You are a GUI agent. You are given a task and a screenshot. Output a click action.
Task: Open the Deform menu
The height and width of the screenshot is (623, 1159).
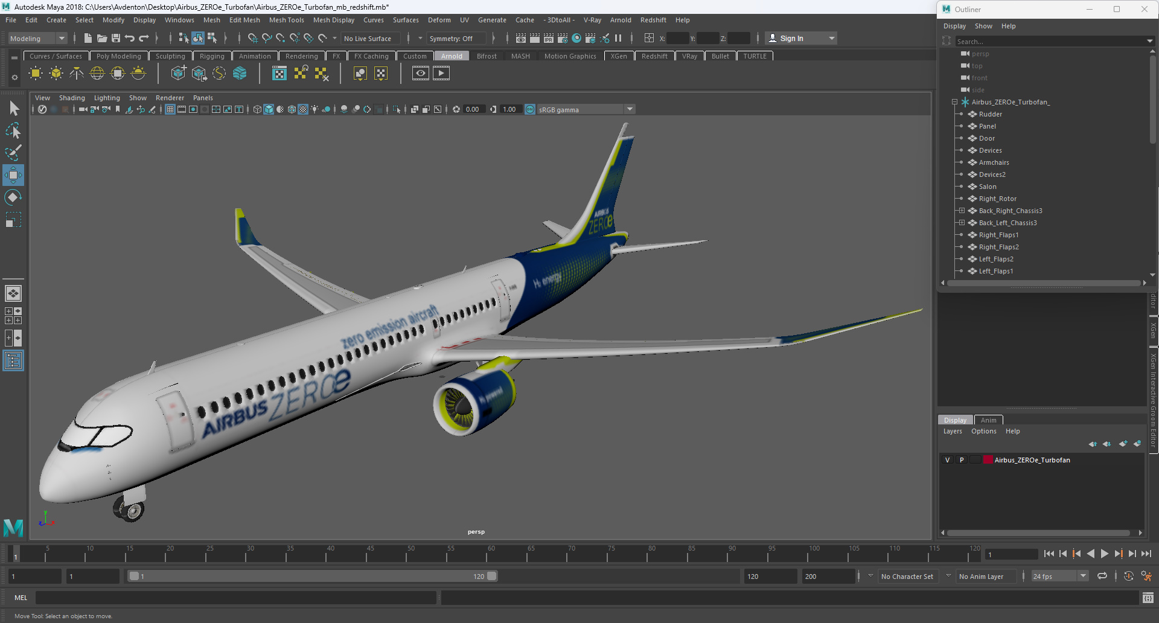pos(439,20)
